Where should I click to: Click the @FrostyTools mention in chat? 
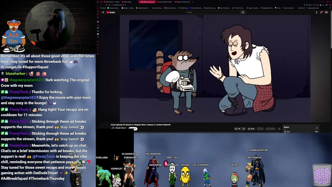coord(44,156)
